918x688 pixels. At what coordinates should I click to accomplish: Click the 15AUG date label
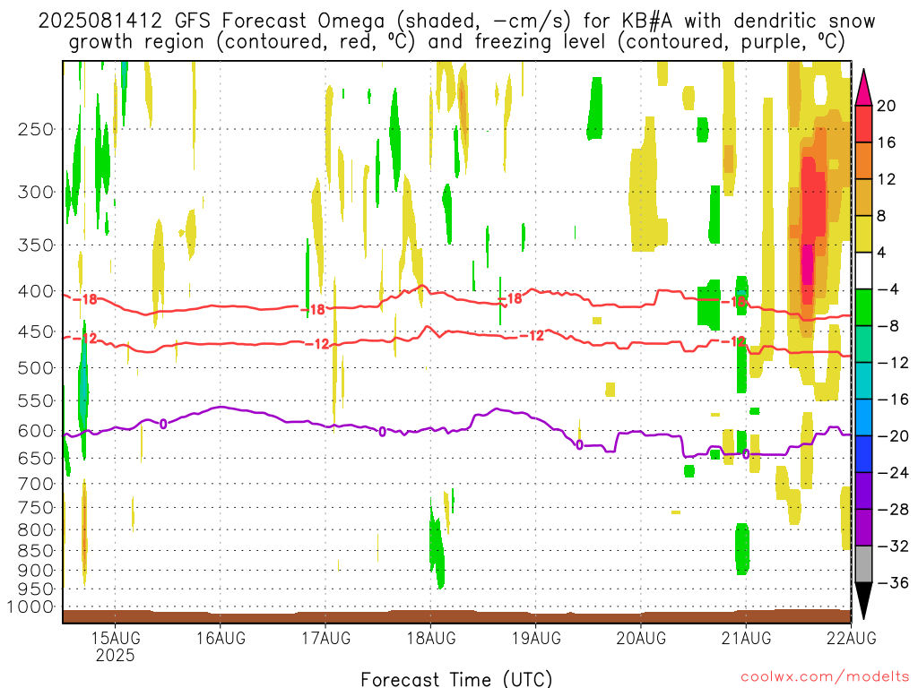(116, 638)
